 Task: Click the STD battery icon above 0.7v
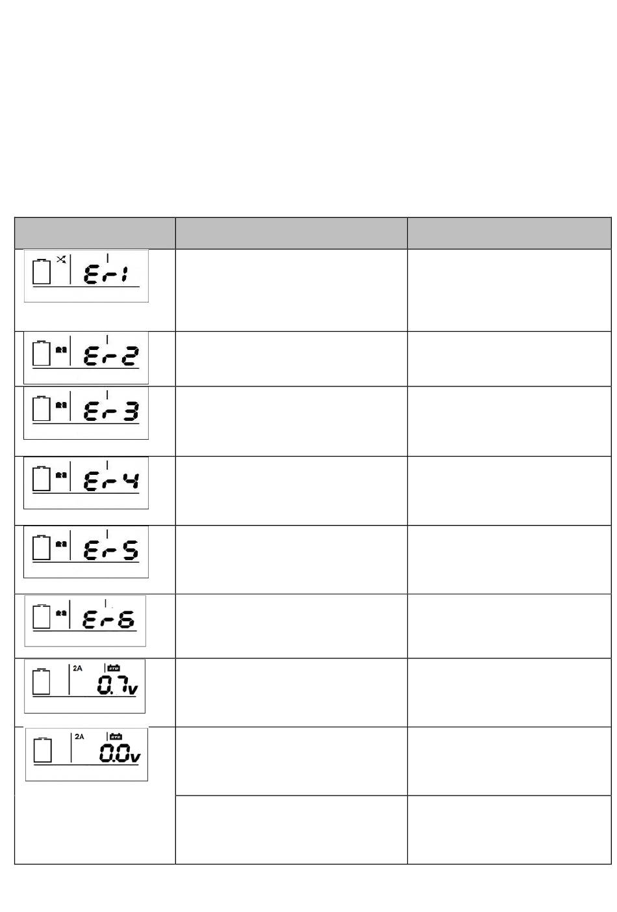coord(114,667)
